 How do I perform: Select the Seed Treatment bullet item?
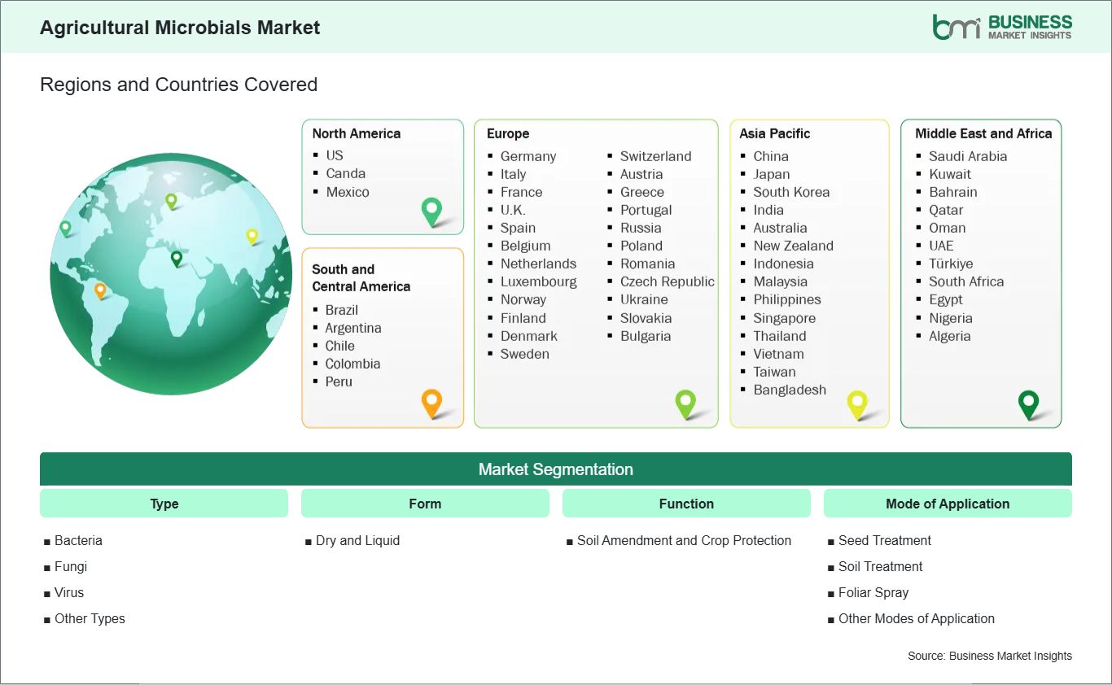(x=883, y=540)
